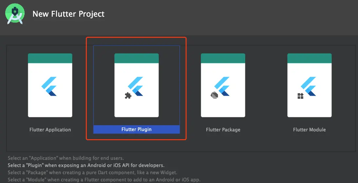Select the Flutter Package project icon

tap(223, 85)
